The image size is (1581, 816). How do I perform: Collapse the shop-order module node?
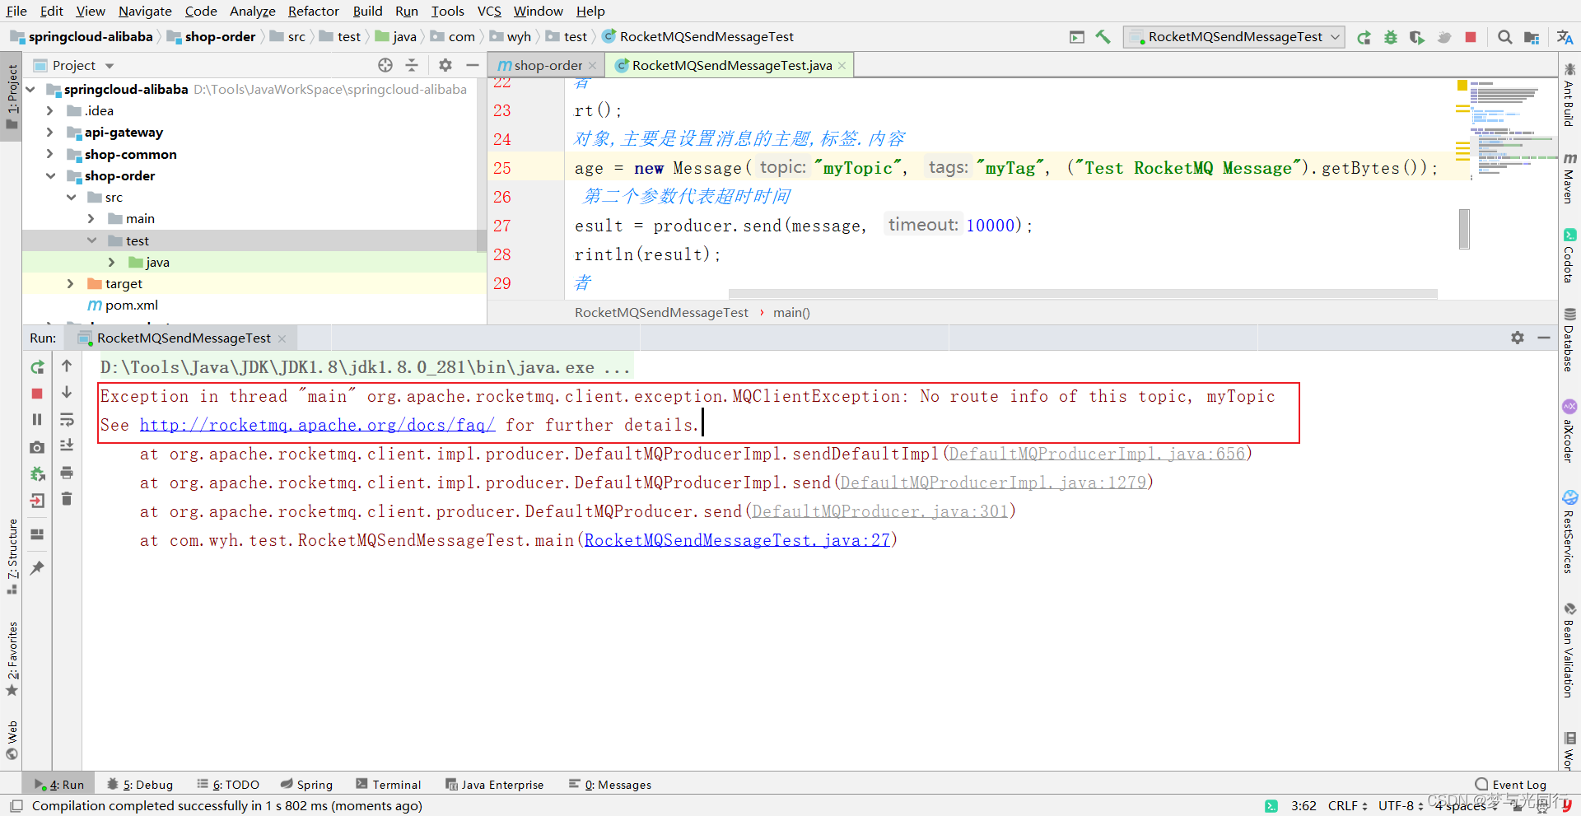[x=51, y=175]
